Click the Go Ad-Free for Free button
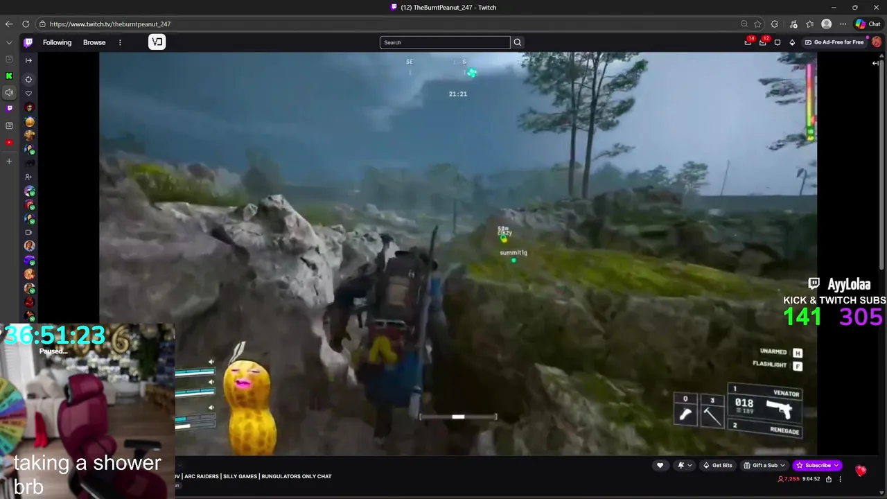887x499 pixels. click(834, 42)
